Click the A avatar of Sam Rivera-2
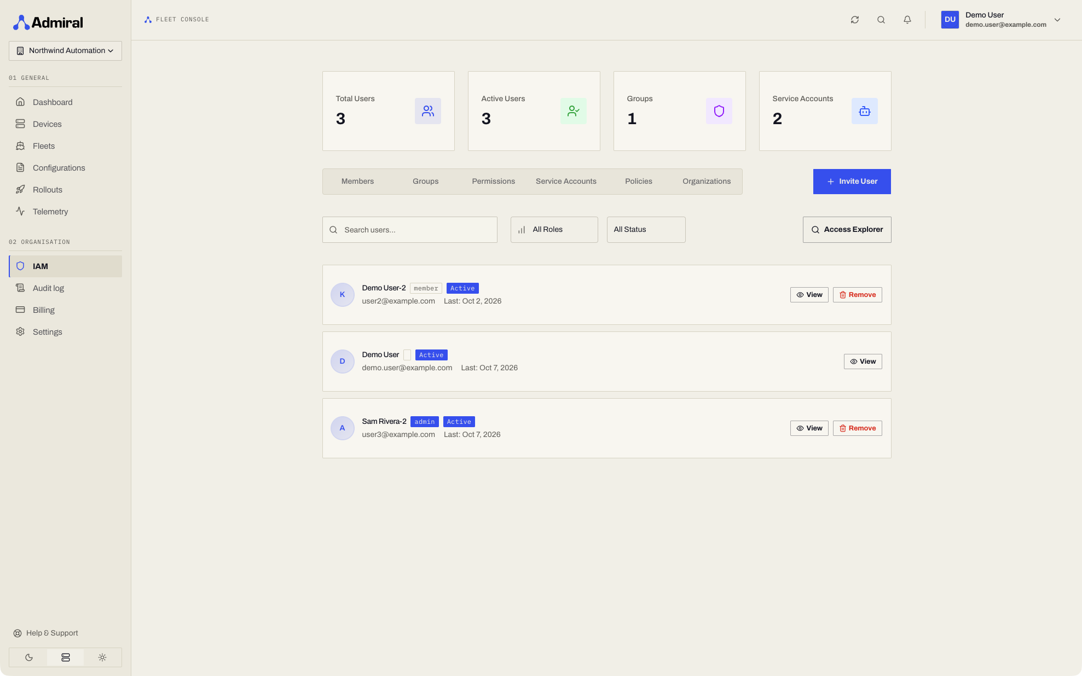Image resolution: width=1082 pixels, height=676 pixels. point(343,428)
